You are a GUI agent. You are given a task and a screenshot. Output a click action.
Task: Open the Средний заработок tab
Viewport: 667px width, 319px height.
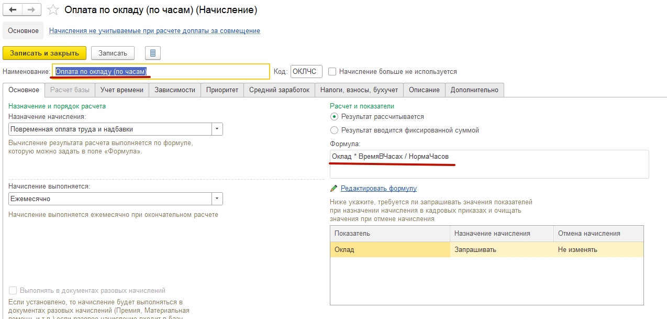pyautogui.click(x=279, y=90)
